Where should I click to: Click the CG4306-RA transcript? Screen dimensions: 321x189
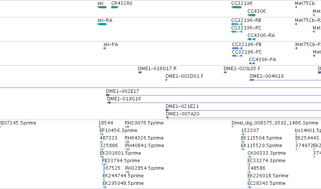[x=251, y=39]
